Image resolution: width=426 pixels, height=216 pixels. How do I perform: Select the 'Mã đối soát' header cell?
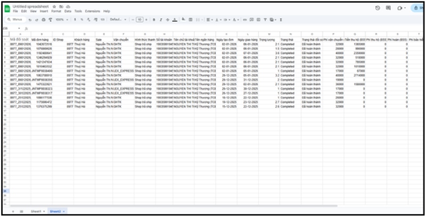point(20,39)
